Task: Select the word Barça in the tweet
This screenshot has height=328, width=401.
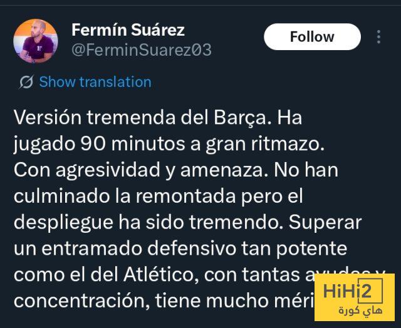Action: tap(240, 118)
